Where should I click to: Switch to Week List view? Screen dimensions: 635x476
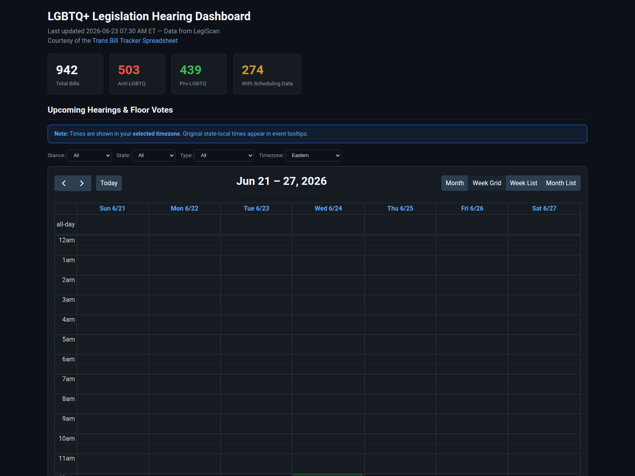tap(523, 183)
